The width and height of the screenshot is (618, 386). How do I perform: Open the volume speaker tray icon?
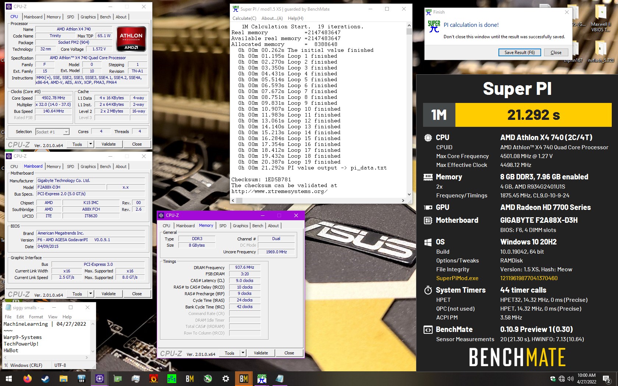click(x=571, y=379)
